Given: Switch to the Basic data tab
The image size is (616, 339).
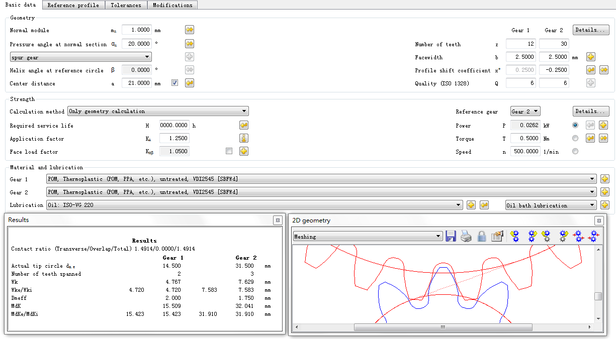Looking at the screenshot, I should [x=21, y=5].
